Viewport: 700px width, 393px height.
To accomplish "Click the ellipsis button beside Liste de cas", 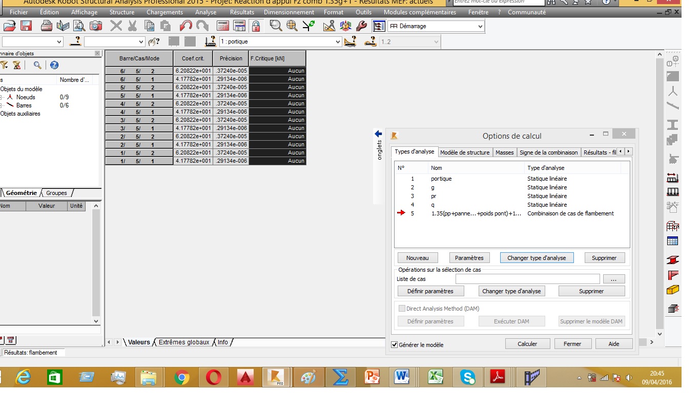I will click(614, 279).
